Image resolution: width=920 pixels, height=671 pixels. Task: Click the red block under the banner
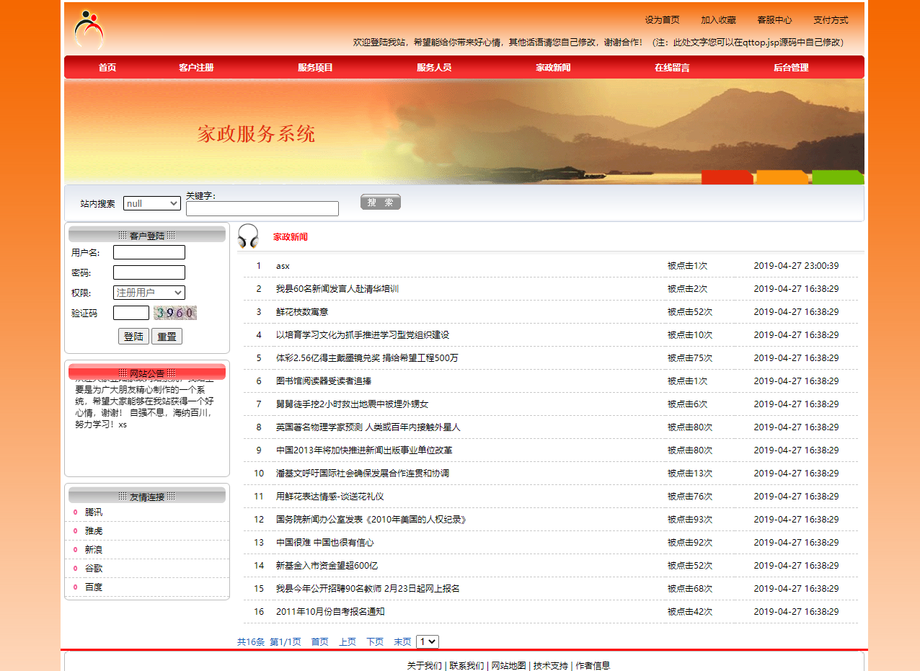(x=727, y=177)
